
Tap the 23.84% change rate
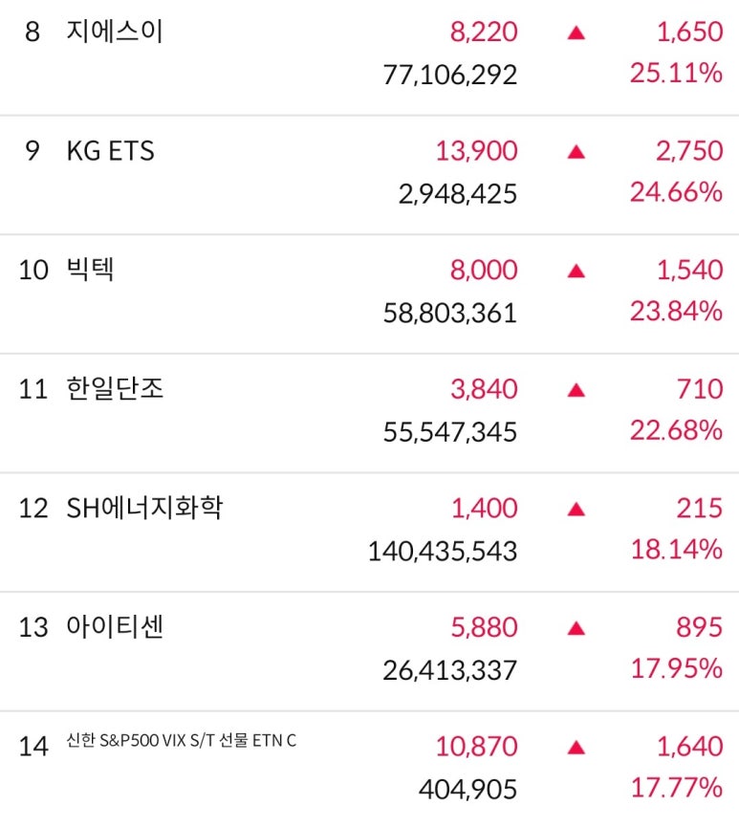click(x=676, y=311)
